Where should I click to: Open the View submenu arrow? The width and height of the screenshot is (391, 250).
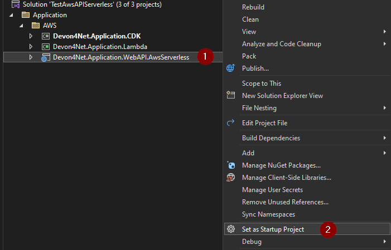click(x=384, y=32)
